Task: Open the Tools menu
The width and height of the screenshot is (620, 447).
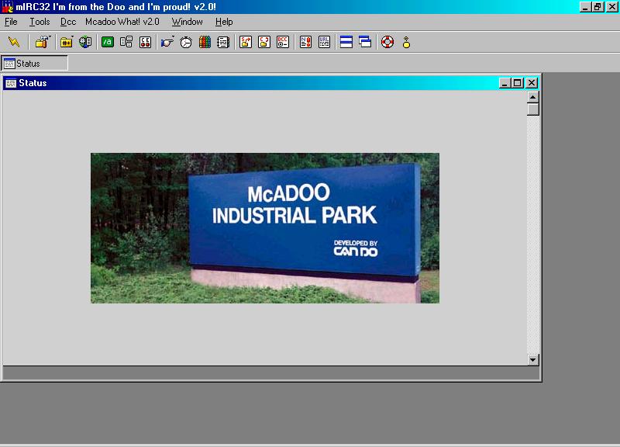Action: 40,22
